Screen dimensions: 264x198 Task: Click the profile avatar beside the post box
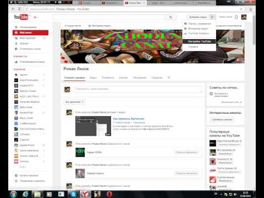67,90
